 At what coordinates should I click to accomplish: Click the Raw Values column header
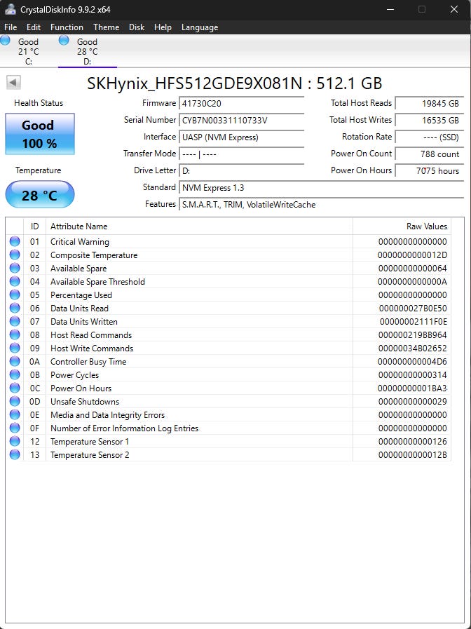tap(402, 226)
